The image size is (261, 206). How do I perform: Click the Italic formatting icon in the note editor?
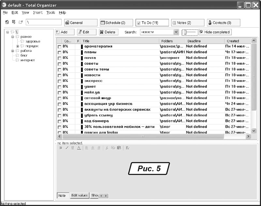tap(67, 148)
